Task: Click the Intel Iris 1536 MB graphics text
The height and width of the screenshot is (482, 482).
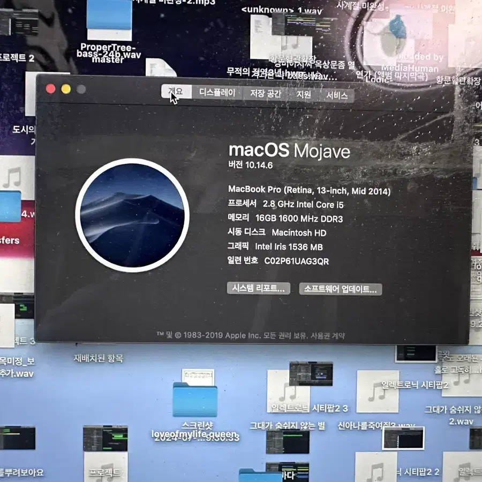Action: (289, 247)
